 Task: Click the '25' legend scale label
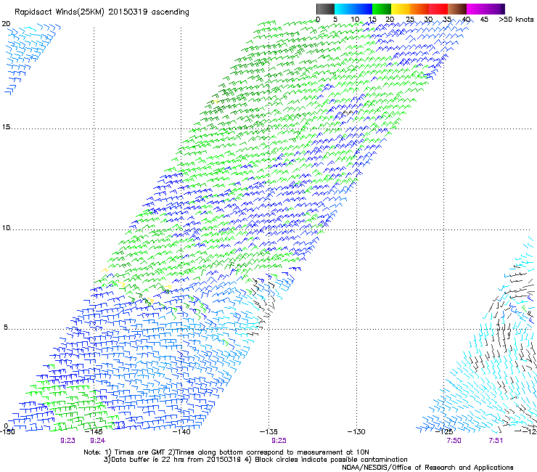(410, 20)
